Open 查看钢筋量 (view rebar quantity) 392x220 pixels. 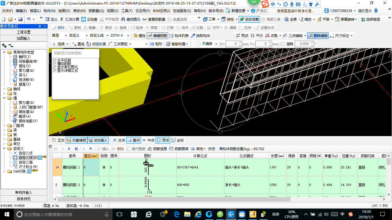[x=154, y=19]
